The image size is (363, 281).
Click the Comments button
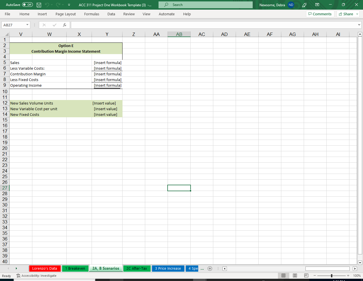(x=320, y=14)
